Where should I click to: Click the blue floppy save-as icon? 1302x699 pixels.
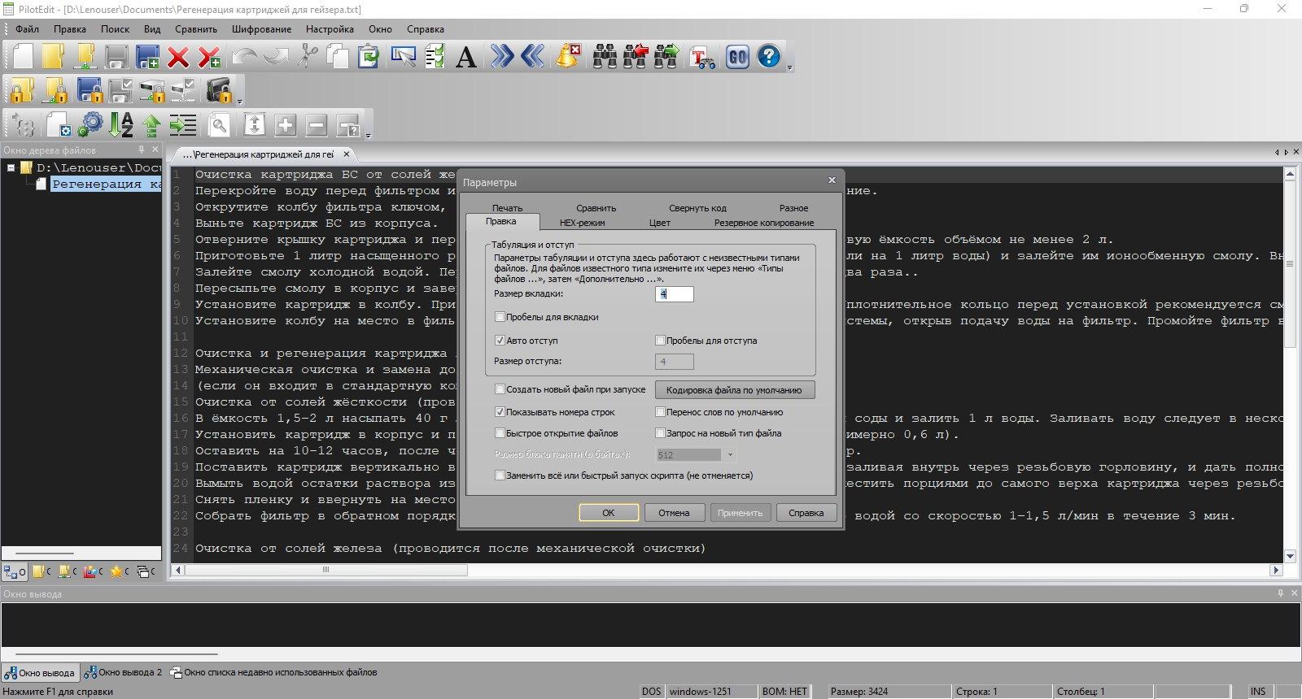(x=147, y=57)
